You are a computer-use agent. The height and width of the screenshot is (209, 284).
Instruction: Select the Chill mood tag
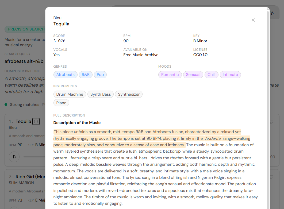(211, 75)
